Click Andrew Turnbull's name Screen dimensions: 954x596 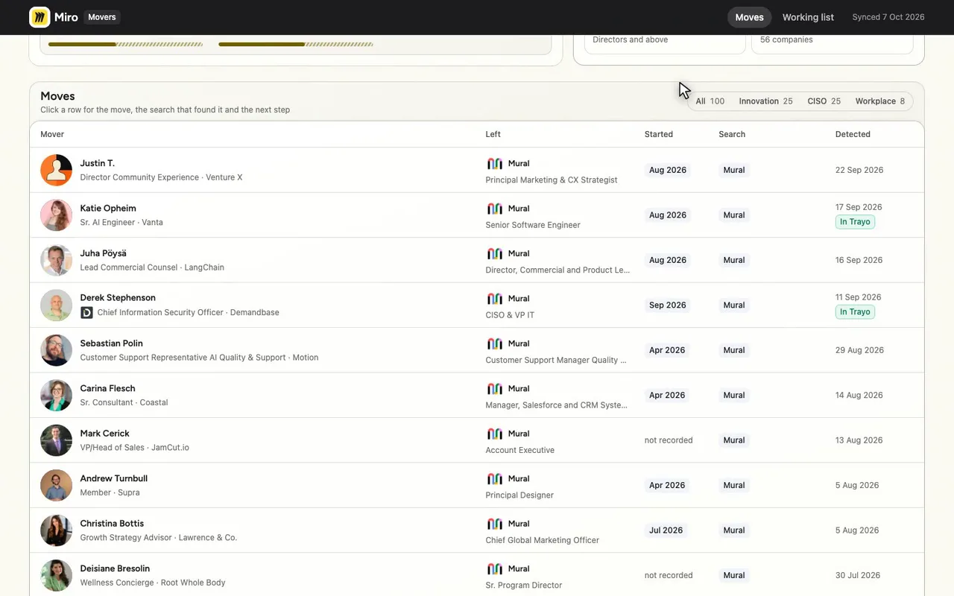click(114, 478)
